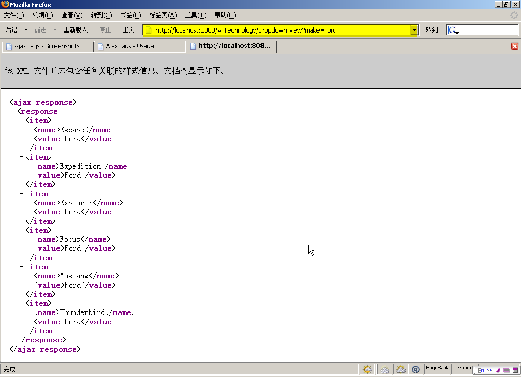This screenshot has width=521, height=377.
Task: Click the Explorer name text
Action: 76,203
